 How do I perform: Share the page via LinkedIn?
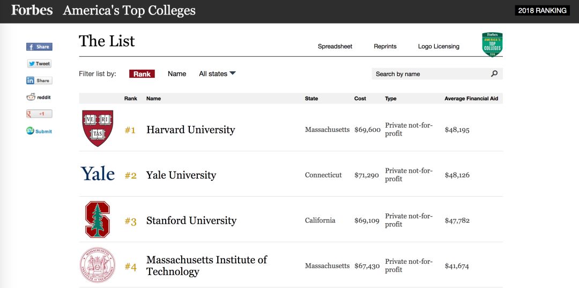click(x=39, y=80)
